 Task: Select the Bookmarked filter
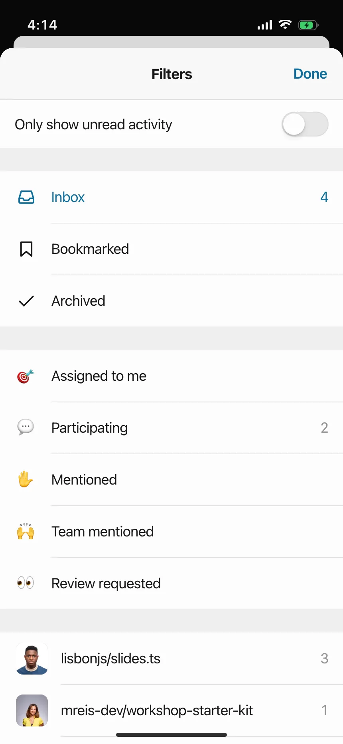171,249
